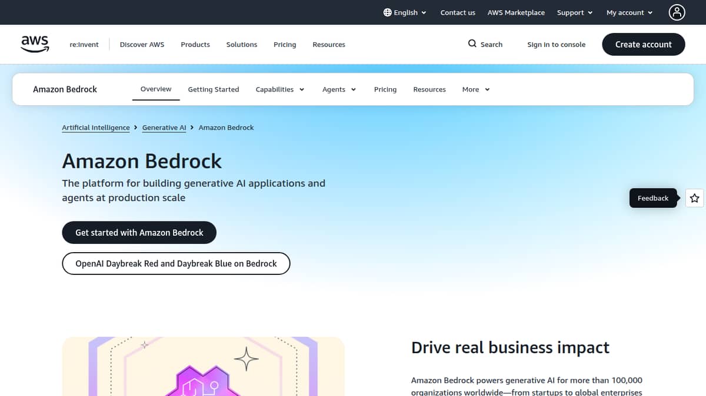The image size is (706, 396).
Task: Select the Bedrock Resources tab
Action: 429,89
